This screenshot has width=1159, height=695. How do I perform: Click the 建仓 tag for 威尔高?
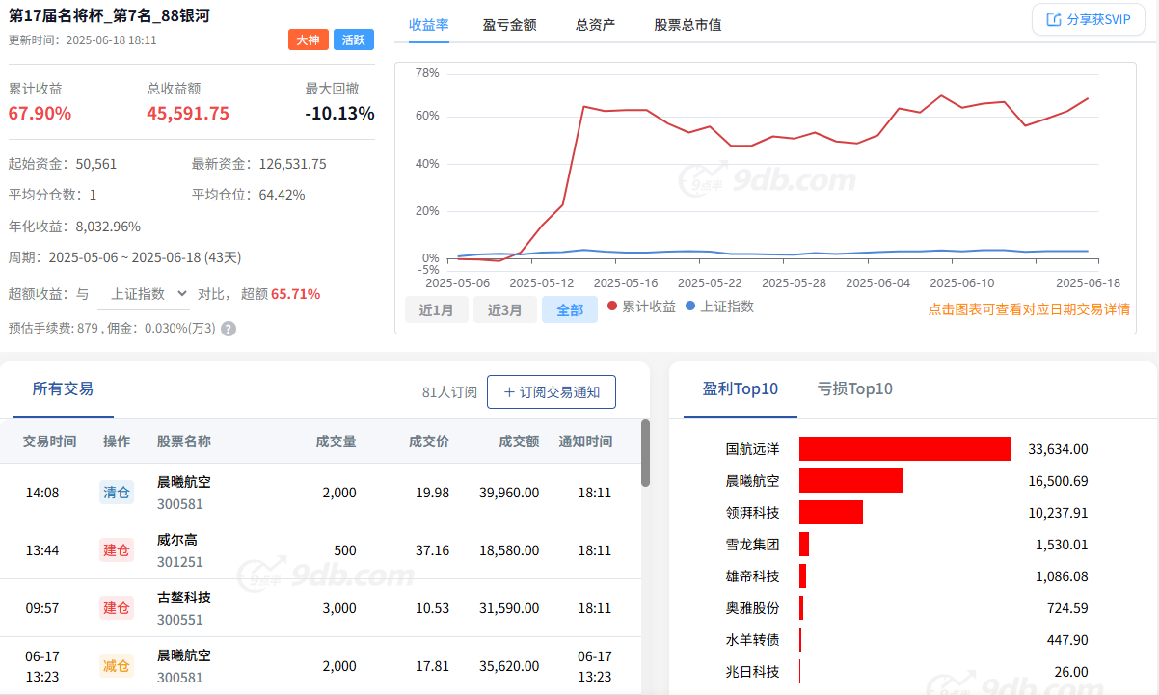pos(117,550)
